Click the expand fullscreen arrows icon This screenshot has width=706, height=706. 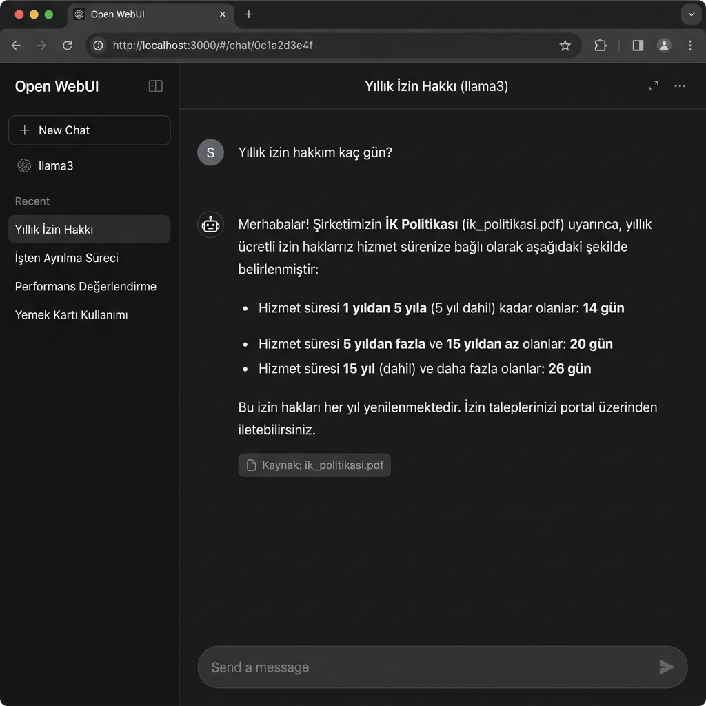pos(654,86)
